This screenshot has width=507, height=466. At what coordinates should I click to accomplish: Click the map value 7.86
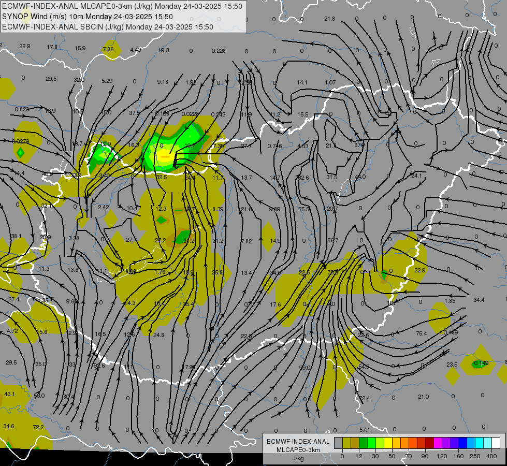click(x=108, y=49)
